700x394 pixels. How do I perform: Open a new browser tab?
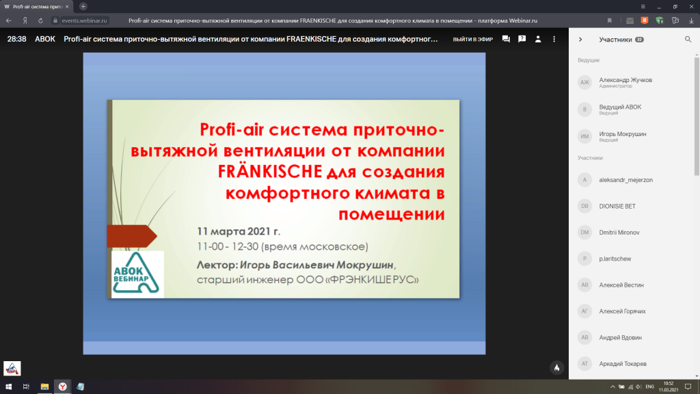tap(83, 6)
